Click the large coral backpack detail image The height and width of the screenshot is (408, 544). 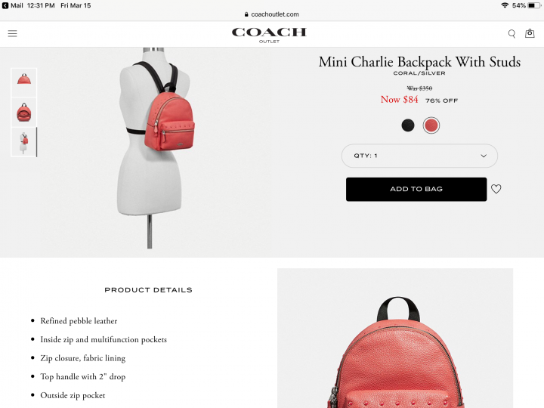pyautogui.click(x=395, y=338)
